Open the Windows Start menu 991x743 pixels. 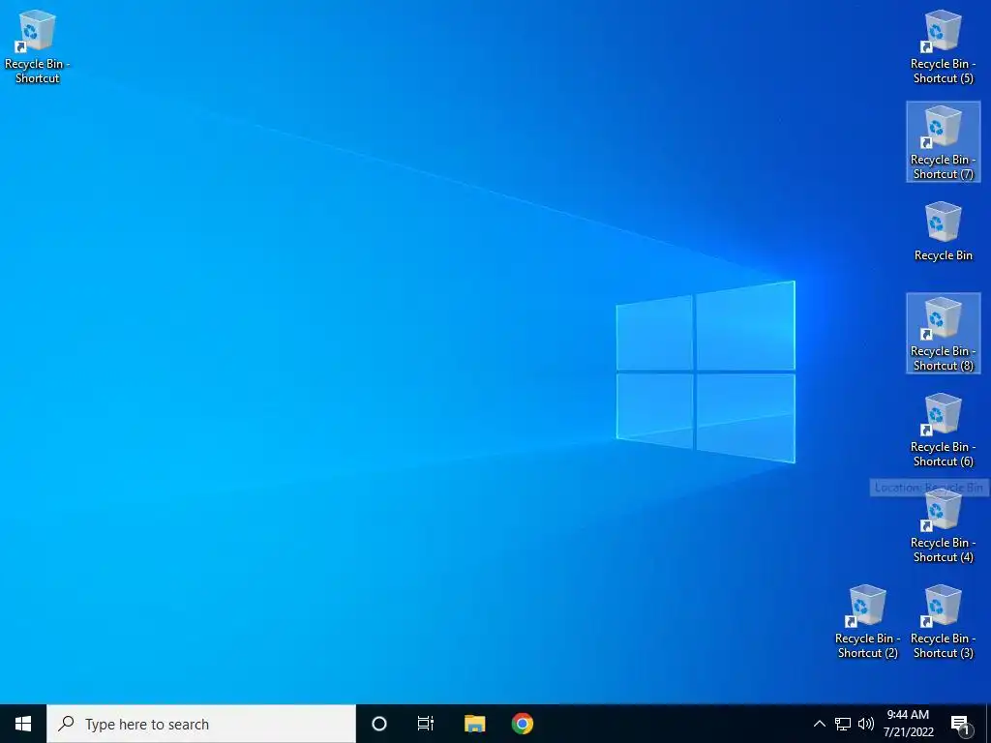pos(23,724)
